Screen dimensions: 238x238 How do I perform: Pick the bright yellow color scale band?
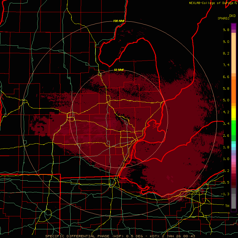(234, 113)
